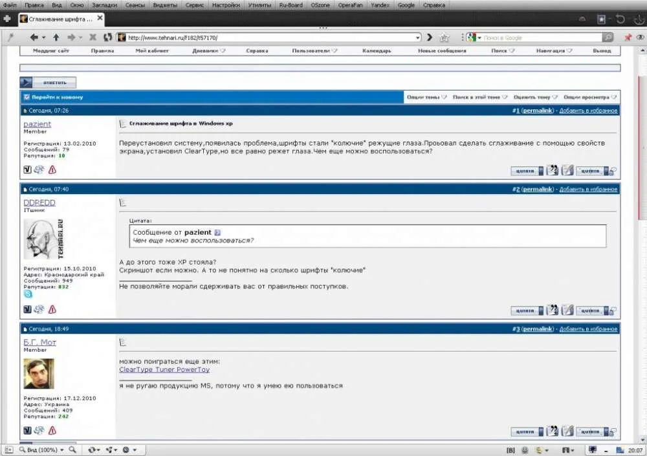Click the warning triangle icon under DDREDD's profile

point(52,310)
